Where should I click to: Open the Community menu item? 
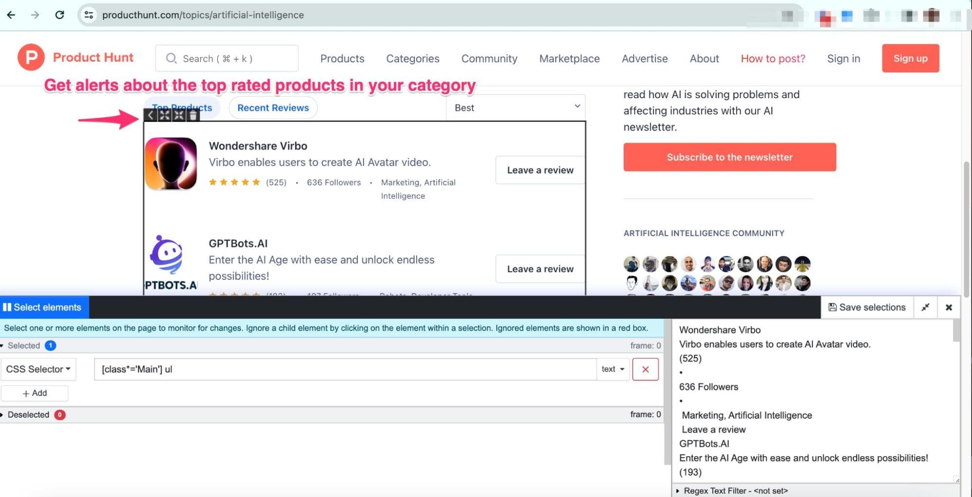(489, 58)
